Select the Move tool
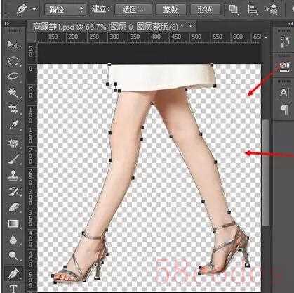The image size is (294, 293). tap(13, 45)
